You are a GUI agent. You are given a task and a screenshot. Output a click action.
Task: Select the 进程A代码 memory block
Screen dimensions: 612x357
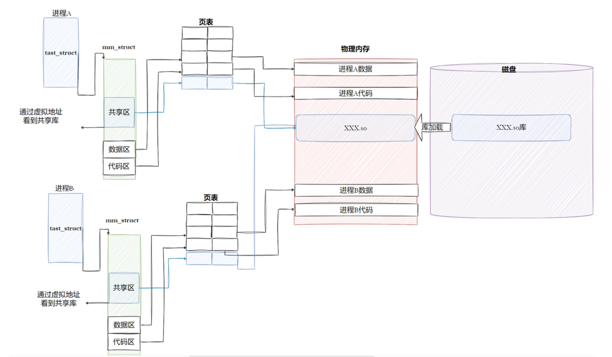click(x=355, y=93)
